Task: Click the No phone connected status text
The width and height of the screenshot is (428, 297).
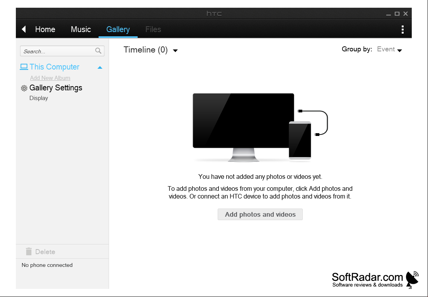Action: (47, 265)
